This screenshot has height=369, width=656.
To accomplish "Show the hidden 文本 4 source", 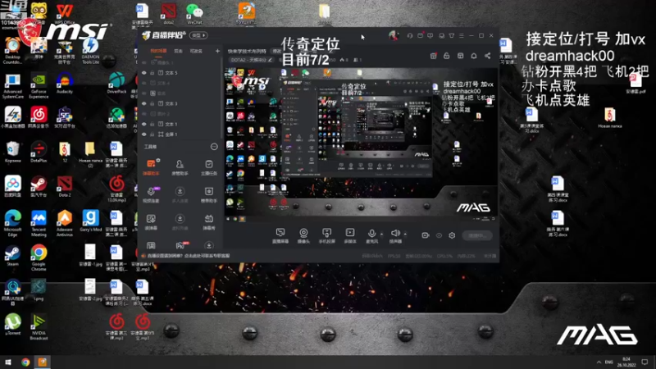I will pyautogui.click(x=144, y=83).
